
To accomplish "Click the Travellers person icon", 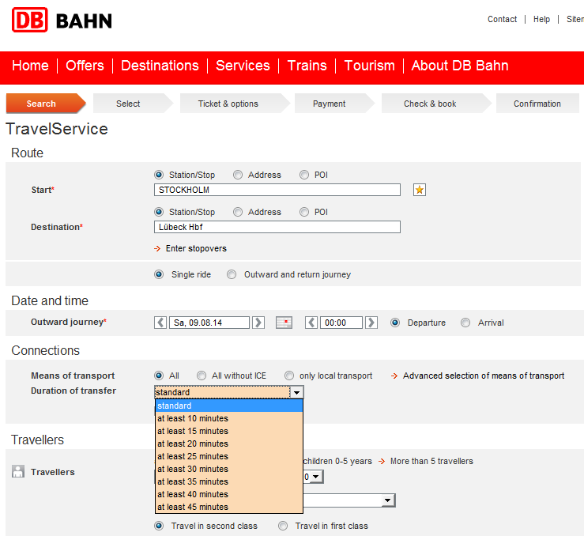I will (x=18, y=471).
